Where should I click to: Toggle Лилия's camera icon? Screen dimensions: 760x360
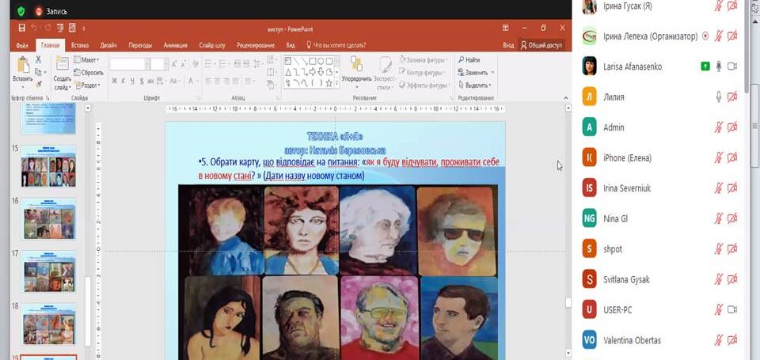coord(732,97)
